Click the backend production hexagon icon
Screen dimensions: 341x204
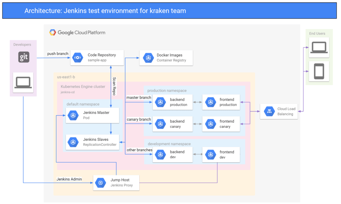point(161,102)
